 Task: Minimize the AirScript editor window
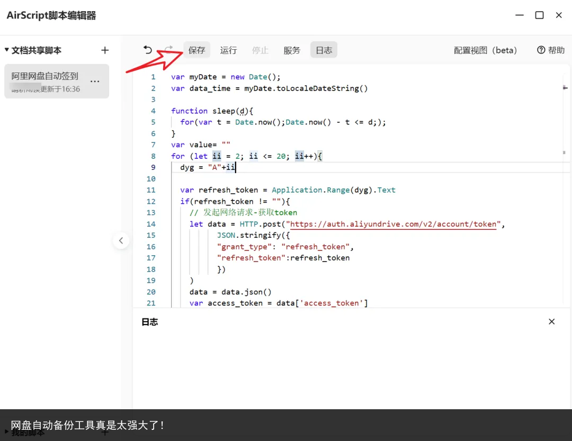[x=520, y=15]
